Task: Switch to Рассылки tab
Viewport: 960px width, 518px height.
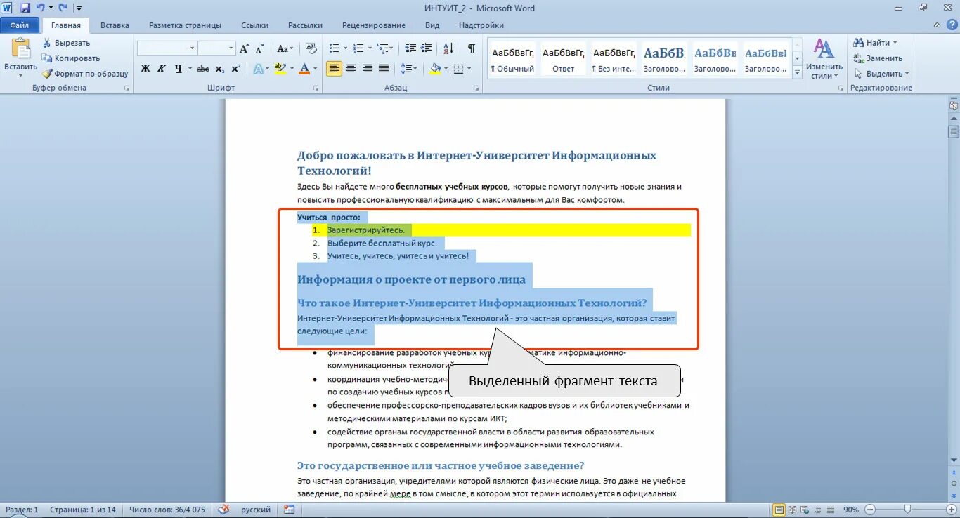Action: coord(305,25)
